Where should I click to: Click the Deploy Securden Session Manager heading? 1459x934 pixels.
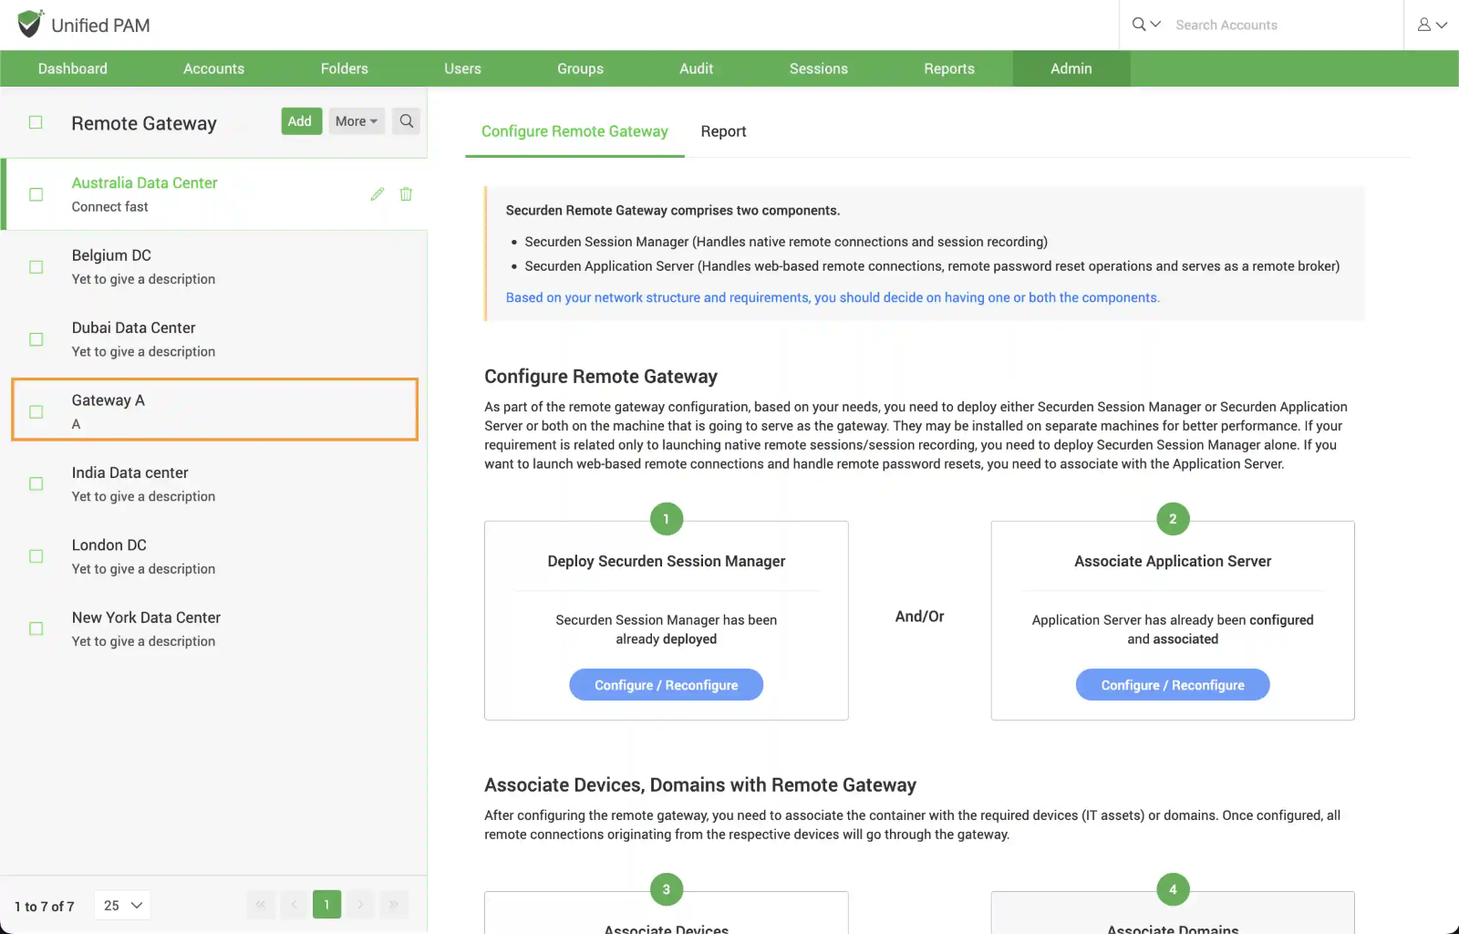[667, 562]
